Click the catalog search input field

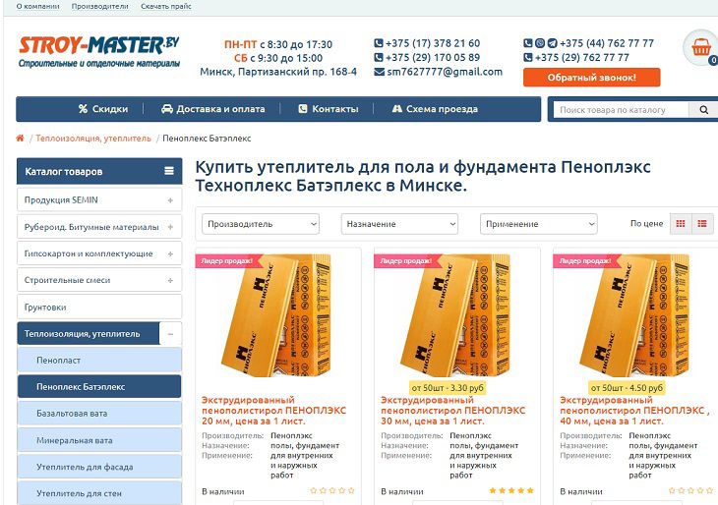coord(621,110)
